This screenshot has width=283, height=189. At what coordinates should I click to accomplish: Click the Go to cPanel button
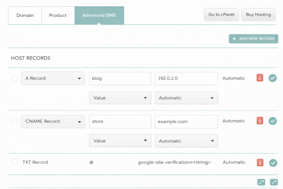pos(221,14)
